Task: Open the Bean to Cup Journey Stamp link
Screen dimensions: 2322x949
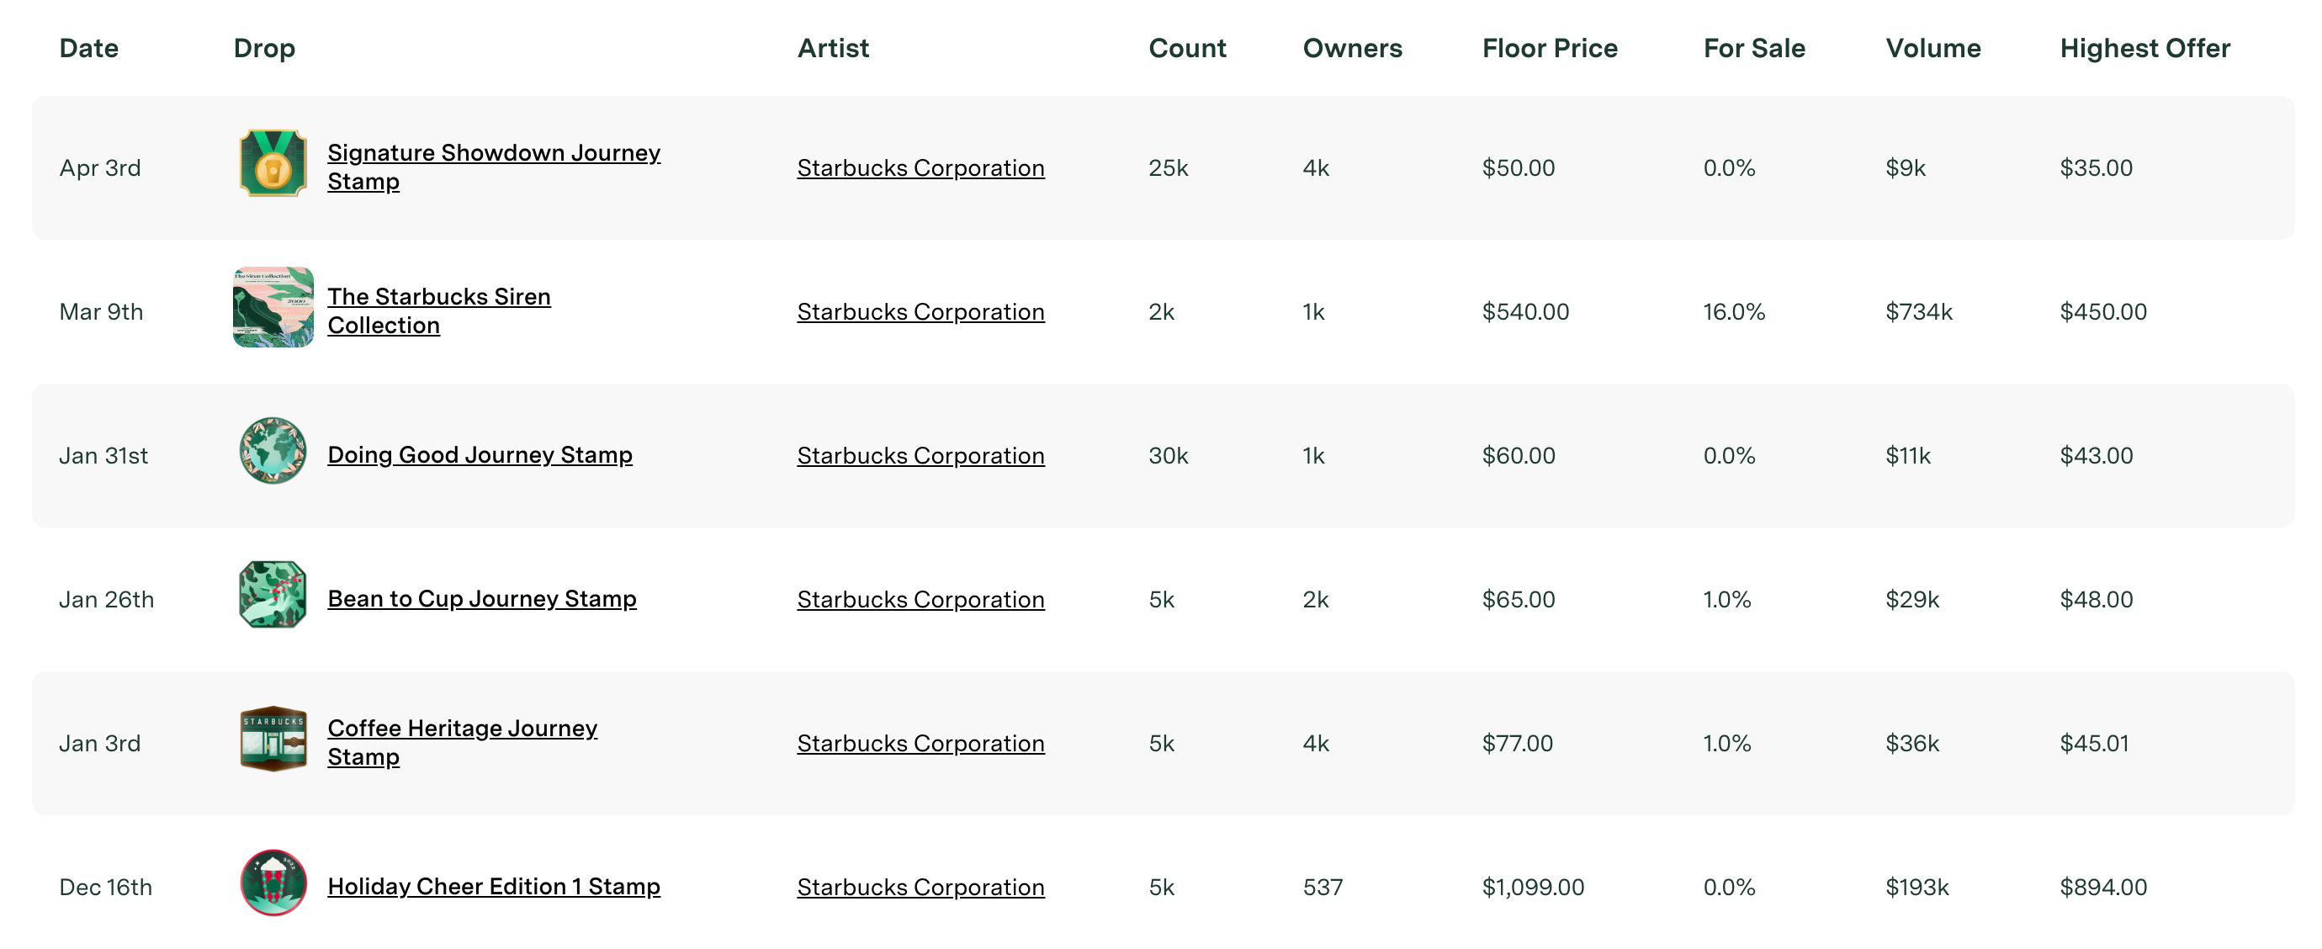Action: (481, 599)
